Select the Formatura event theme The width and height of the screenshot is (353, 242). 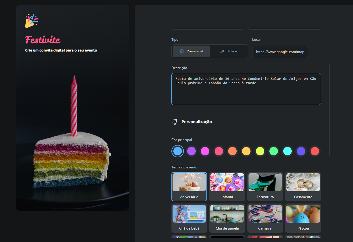pyautogui.click(x=265, y=187)
